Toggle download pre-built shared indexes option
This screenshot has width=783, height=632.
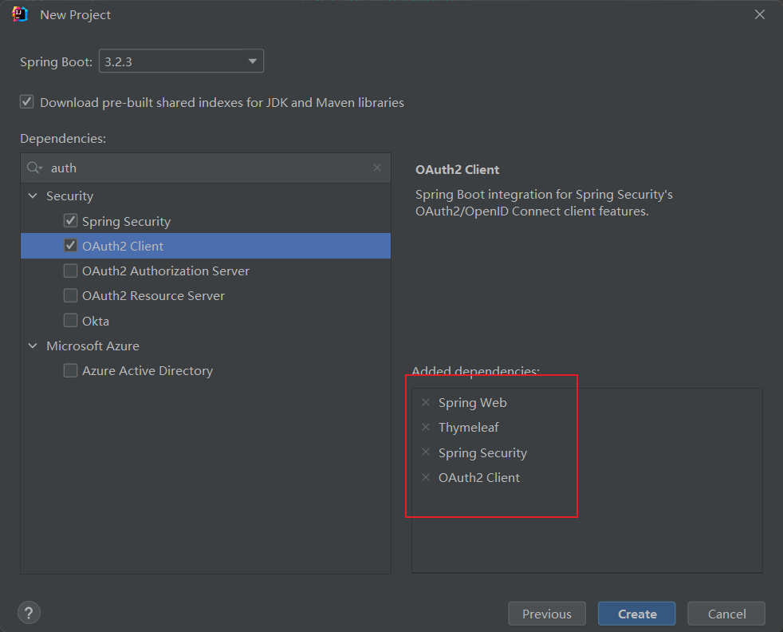27,102
